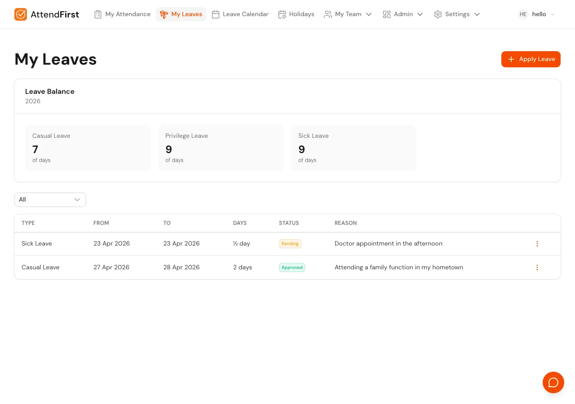The height and width of the screenshot is (404, 575).
Task: Click the My Team people icon
Action: click(328, 14)
